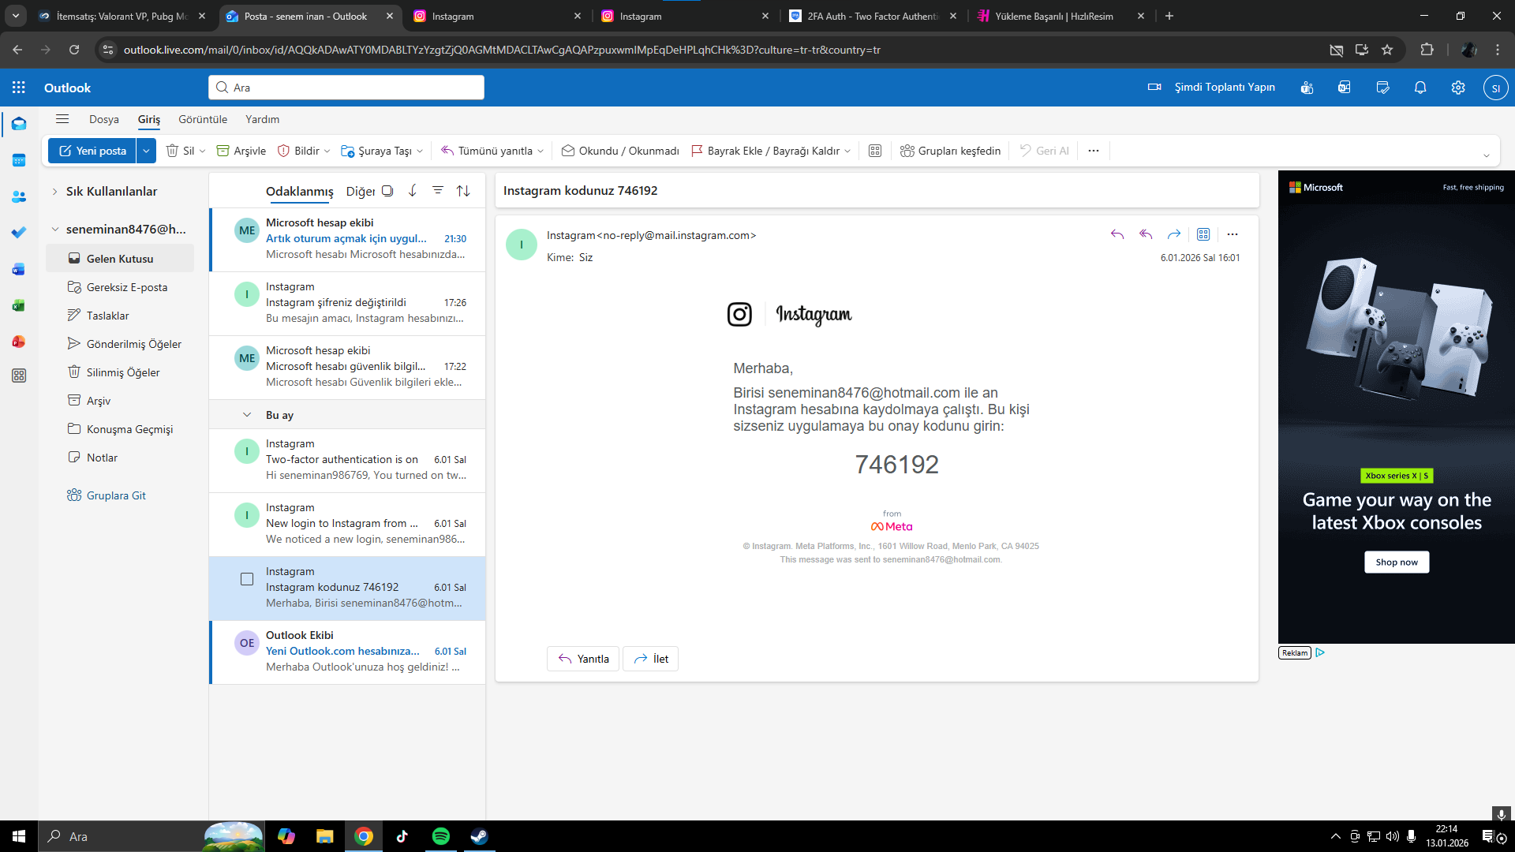1515x852 pixels.
Task: Forward the email using the arrow icon
Action: point(1174,234)
